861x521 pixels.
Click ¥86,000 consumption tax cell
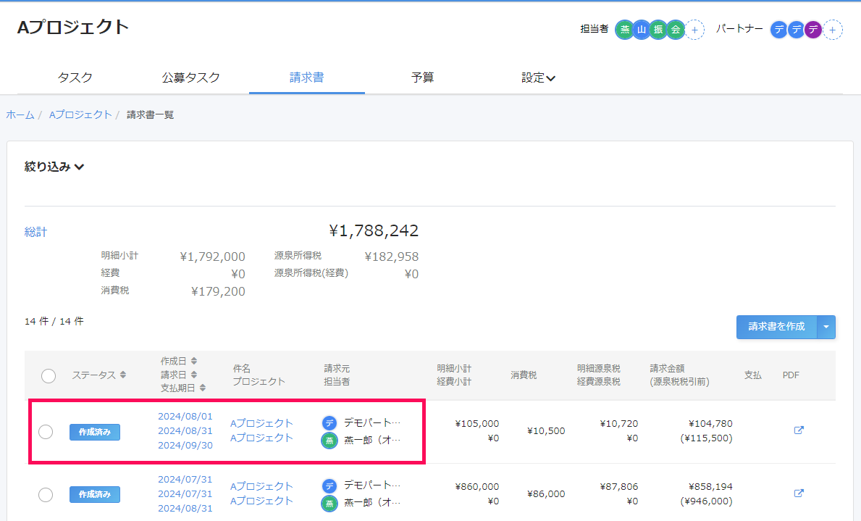pyautogui.click(x=546, y=494)
